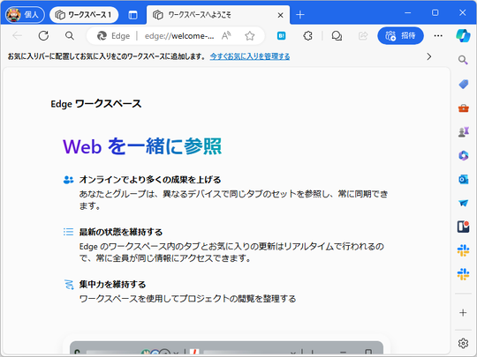The image size is (477, 357).
Task: Customize sidebar with plus button
Action: click(x=463, y=313)
